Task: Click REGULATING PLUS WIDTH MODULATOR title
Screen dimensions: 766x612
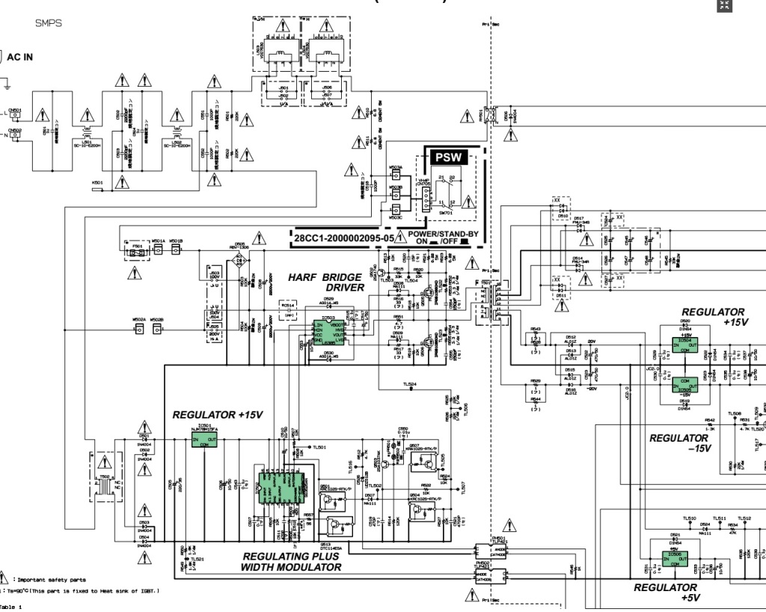Action: (x=291, y=562)
